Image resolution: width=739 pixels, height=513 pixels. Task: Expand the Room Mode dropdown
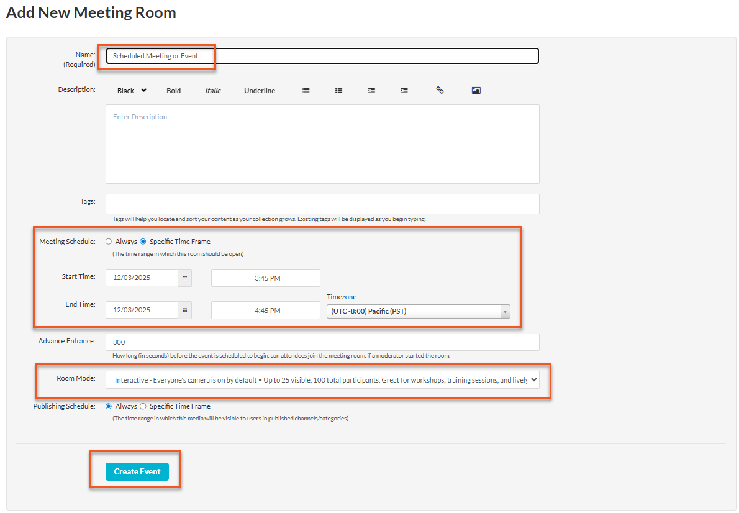coord(322,380)
